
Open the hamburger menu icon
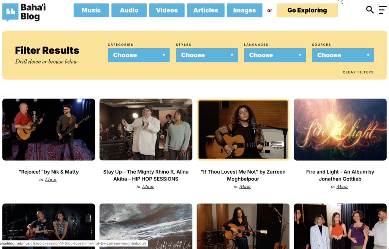click(x=382, y=10)
